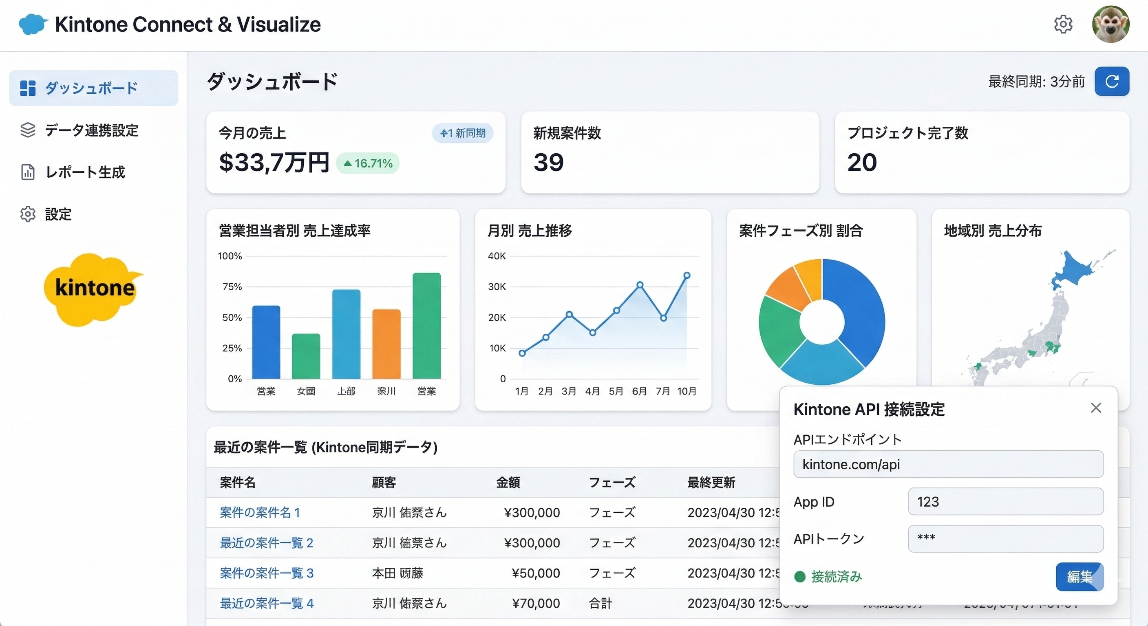Click the ¥70,000 amount cell

coord(536,603)
